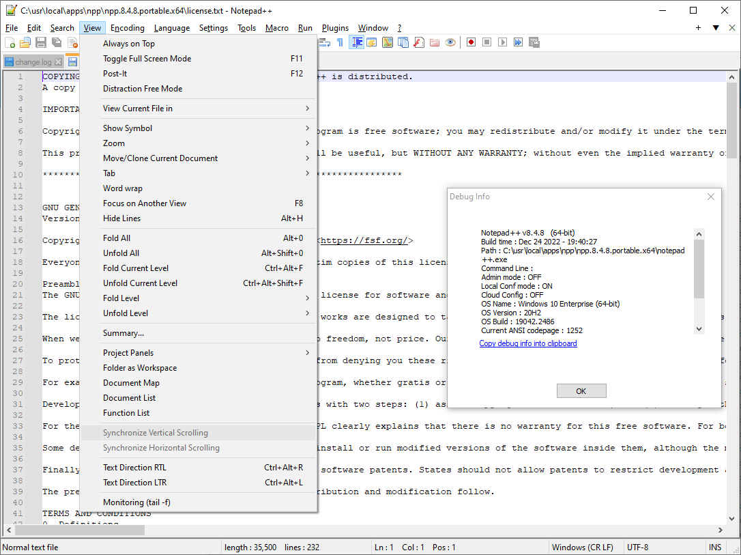Viewport: 741px width, 555px height.
Task: Close the change.log tab with its X
Action: [58, 62]
